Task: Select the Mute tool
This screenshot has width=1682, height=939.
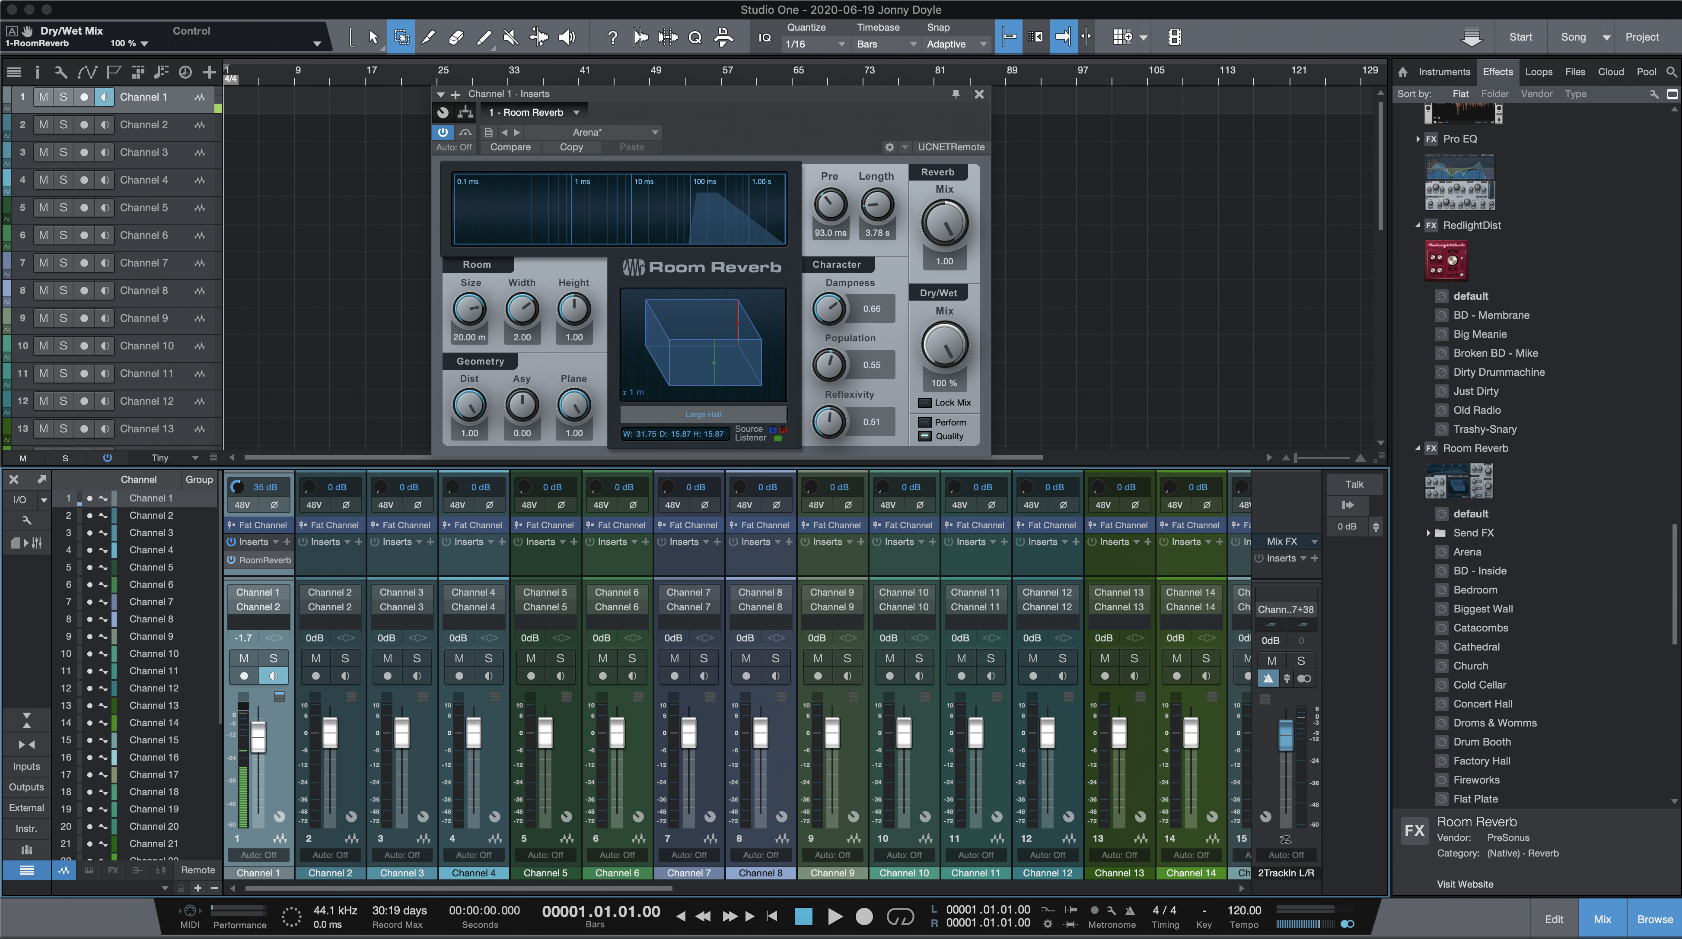Action: pos(511,37)
